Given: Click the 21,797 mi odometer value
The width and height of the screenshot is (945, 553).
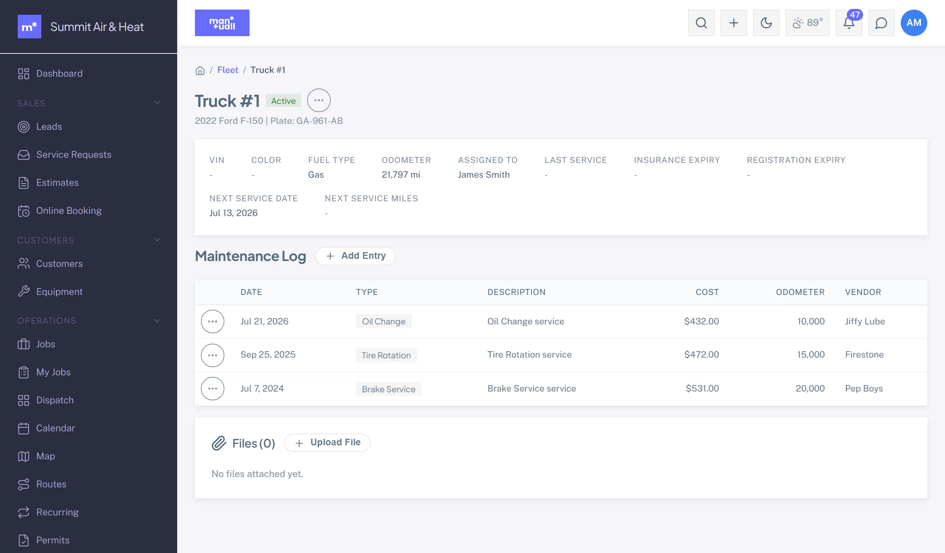Looking at the screenshot, I should [x=401, y=174].
